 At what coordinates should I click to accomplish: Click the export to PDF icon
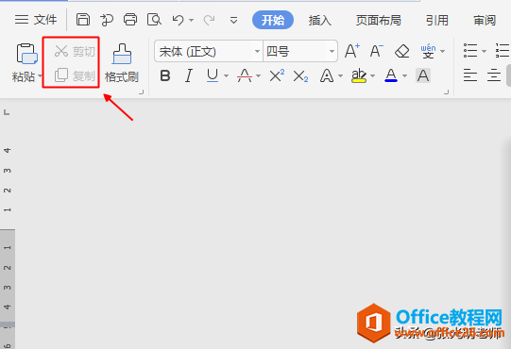click(106, 20)
